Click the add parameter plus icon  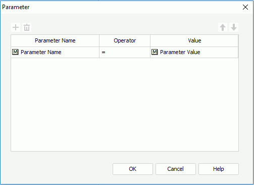(x=16, y=27)
